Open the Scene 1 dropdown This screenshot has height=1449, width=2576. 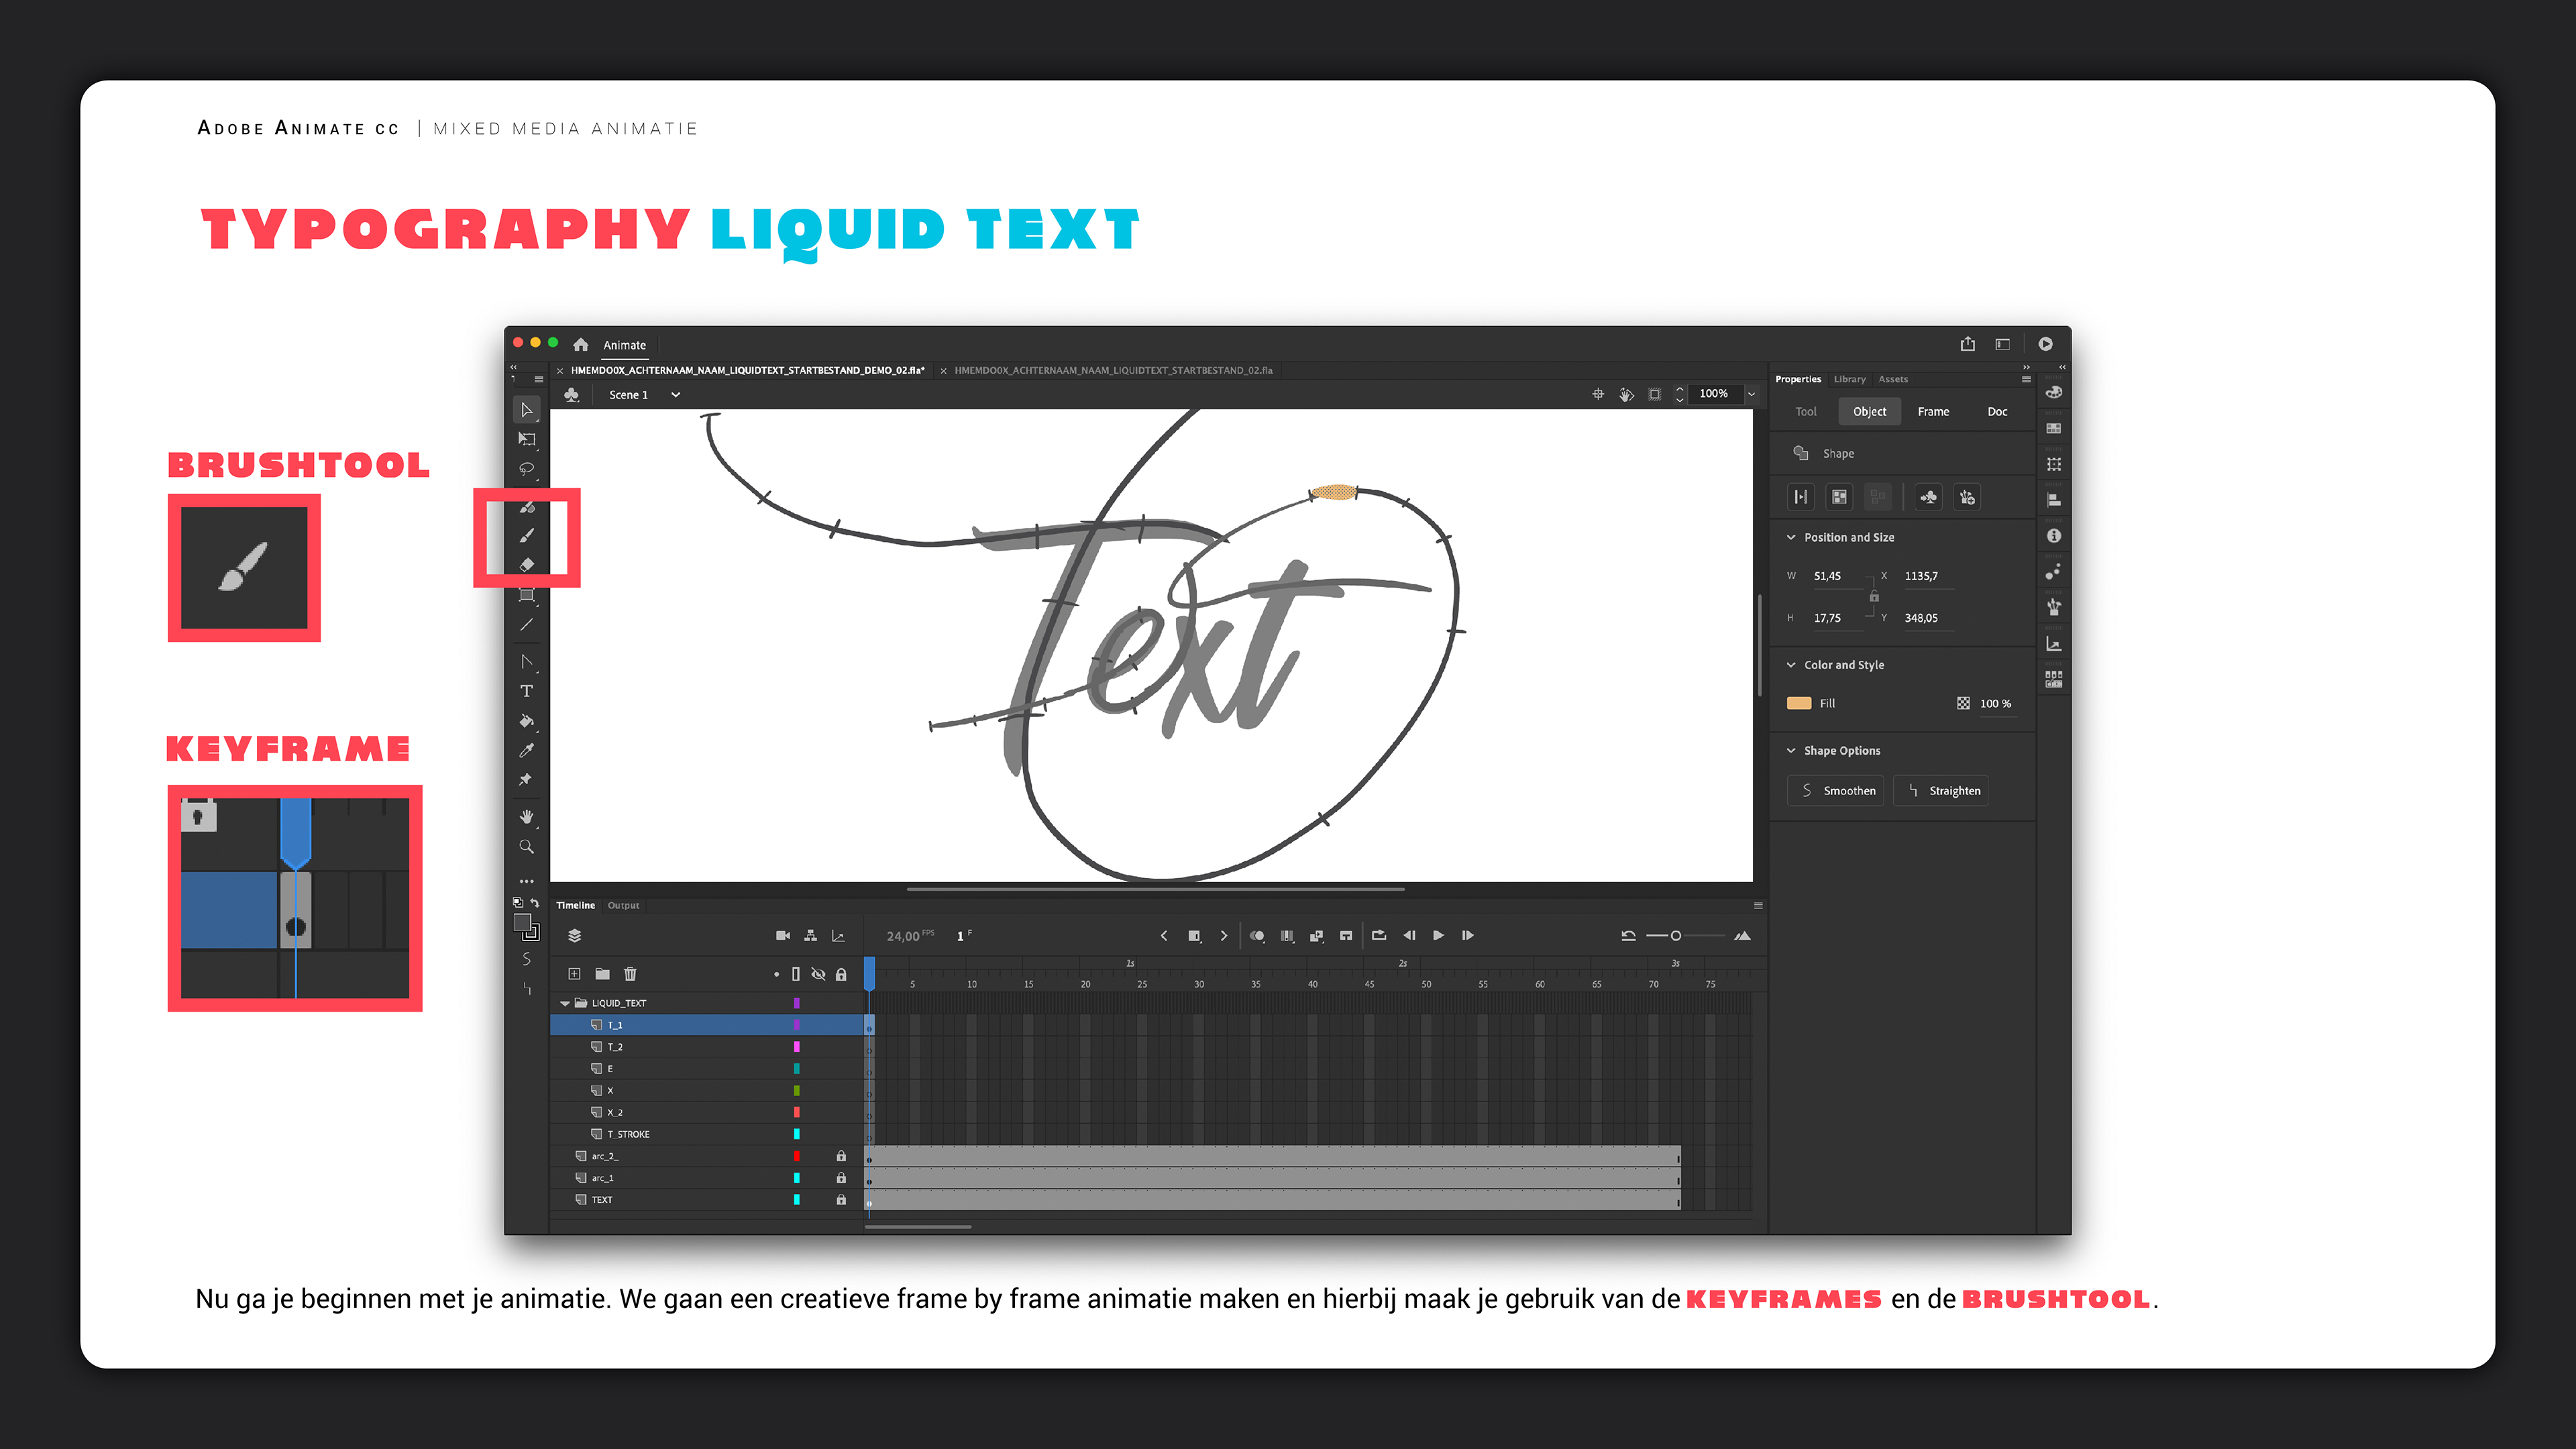(676, 395)
